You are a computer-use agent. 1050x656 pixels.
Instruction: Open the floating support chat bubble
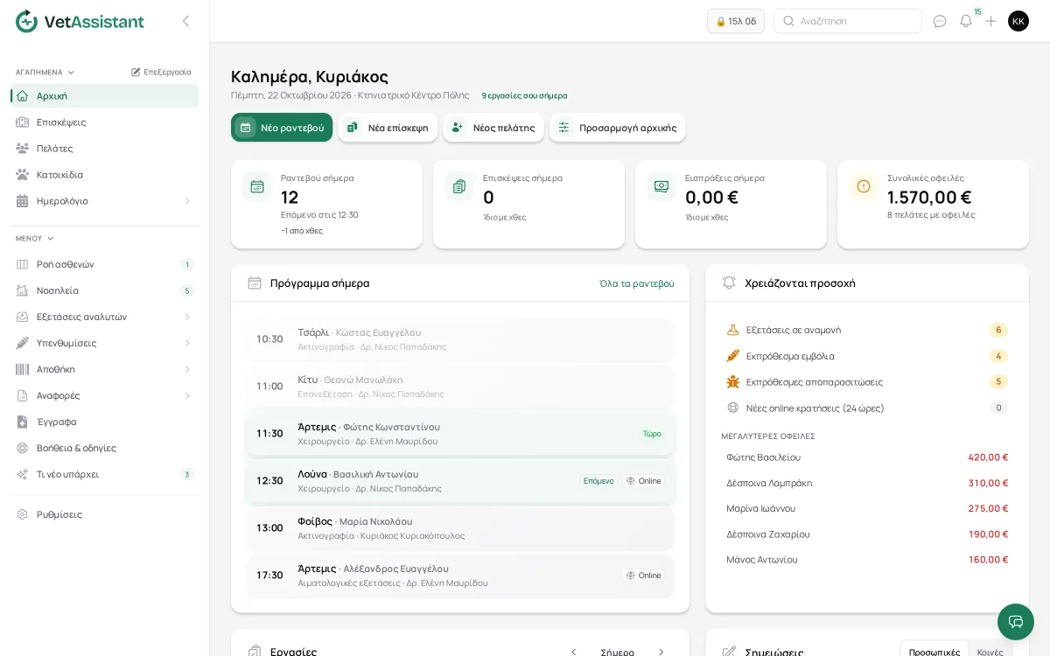(x=1016, y=622)
